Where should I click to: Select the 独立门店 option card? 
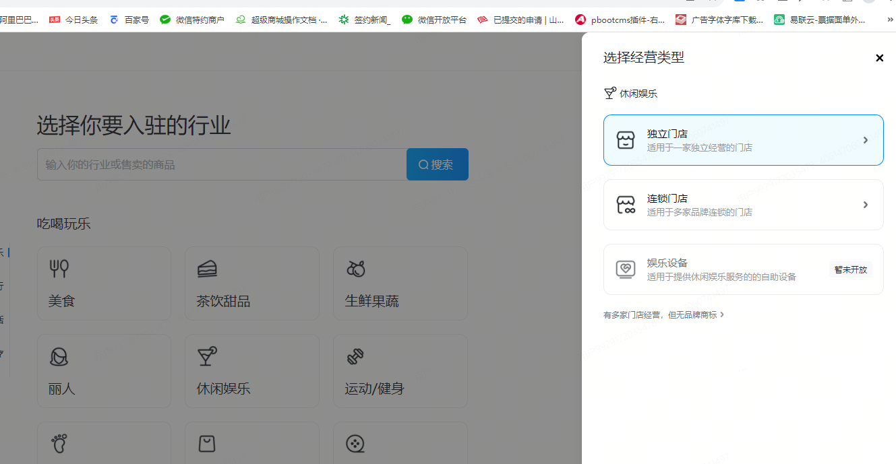[x=743, y=140]
